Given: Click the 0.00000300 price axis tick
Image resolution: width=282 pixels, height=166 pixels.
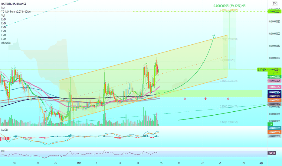Looking at the screenshot, I should point(275,34).
